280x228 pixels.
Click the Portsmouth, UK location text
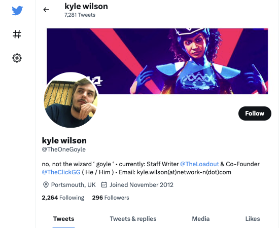click(74, 185)
